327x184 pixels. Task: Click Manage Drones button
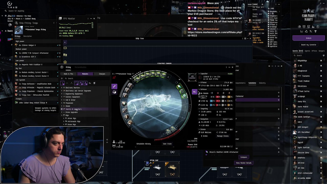[x=223, y=136]
